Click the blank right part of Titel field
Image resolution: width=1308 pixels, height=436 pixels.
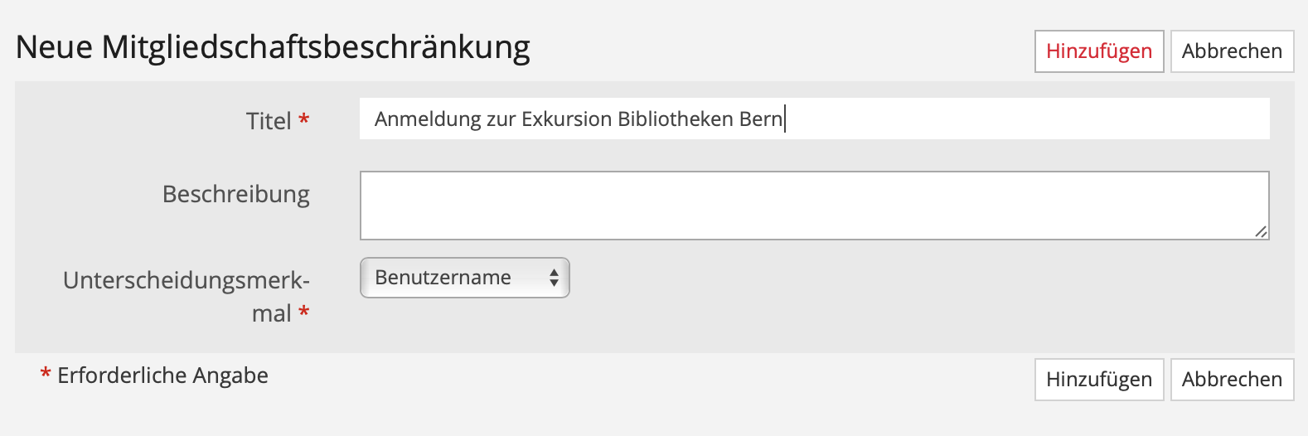(1028, 119)
